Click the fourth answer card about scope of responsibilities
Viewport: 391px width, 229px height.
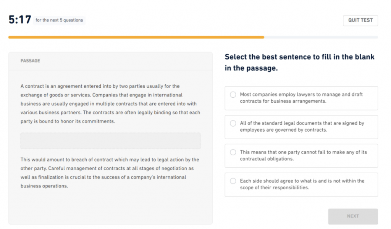point(301,185)
